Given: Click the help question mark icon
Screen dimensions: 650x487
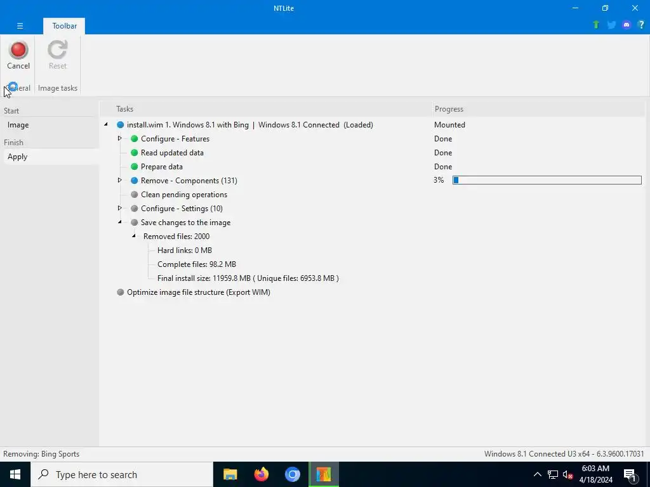Looking at the screenshot, I should click(641, 25).
